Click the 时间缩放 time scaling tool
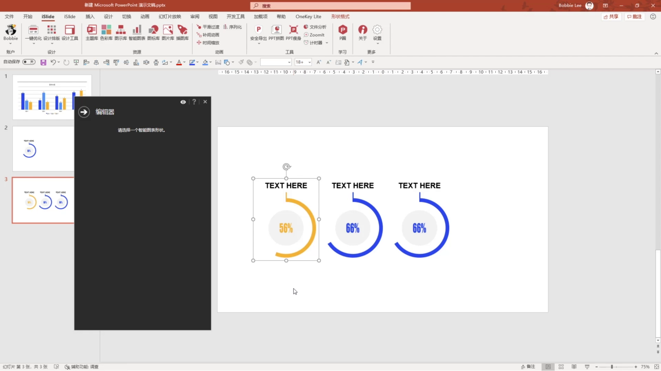The width and height of the screenshot is (661, 371). tap(208, 43)
